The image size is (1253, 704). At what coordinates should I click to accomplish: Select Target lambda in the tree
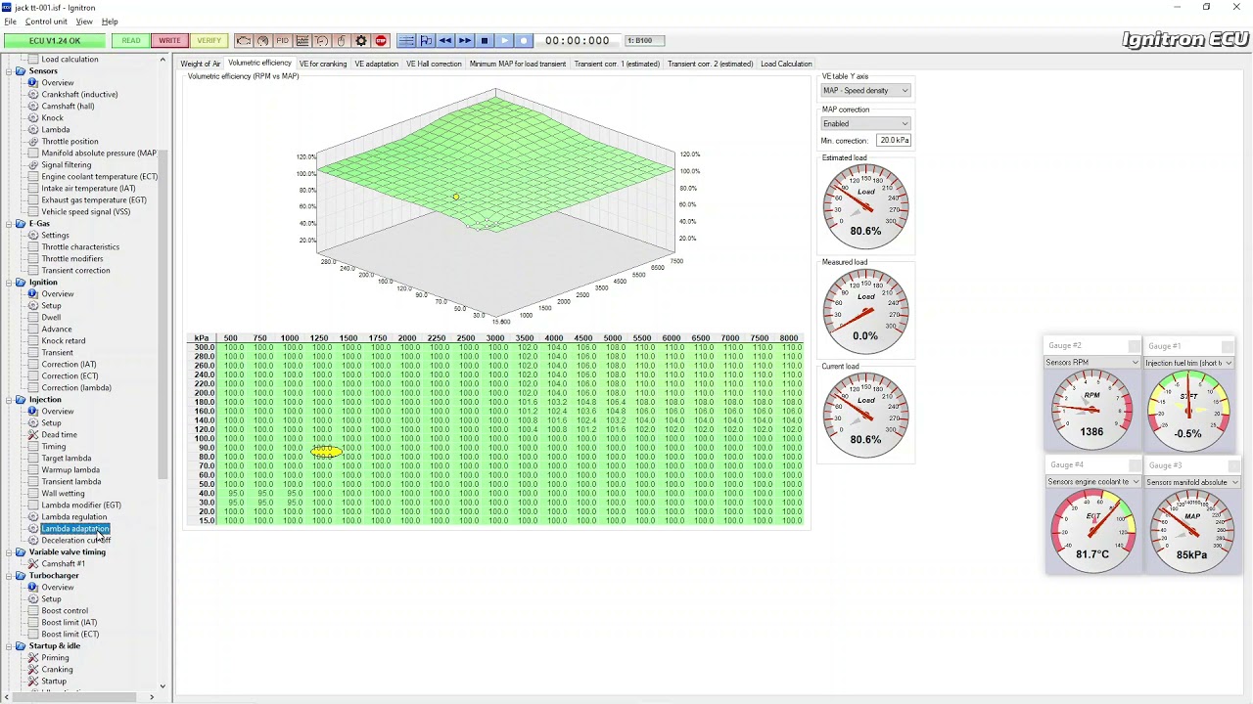[67, 459]
